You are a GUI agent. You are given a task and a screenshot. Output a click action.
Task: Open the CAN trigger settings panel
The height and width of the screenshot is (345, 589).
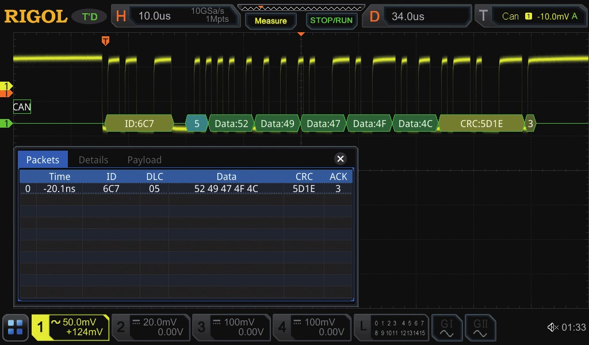coord(531,16)
